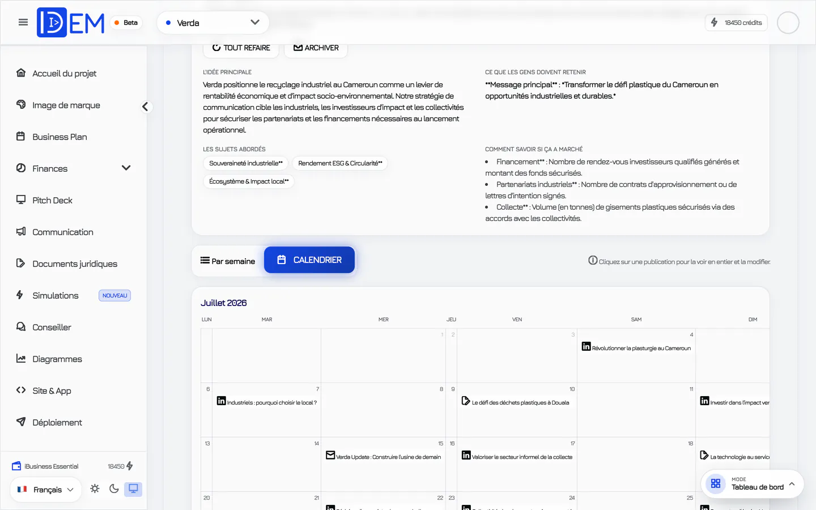Enable light theme sun icon
The width and height of the screenshot is (816, 510).
[95, 488]
